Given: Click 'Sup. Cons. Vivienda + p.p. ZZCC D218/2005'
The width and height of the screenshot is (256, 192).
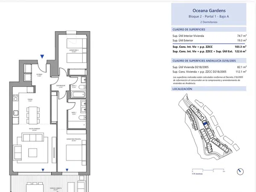Looking at the screenshot, I should click(200, 72).
